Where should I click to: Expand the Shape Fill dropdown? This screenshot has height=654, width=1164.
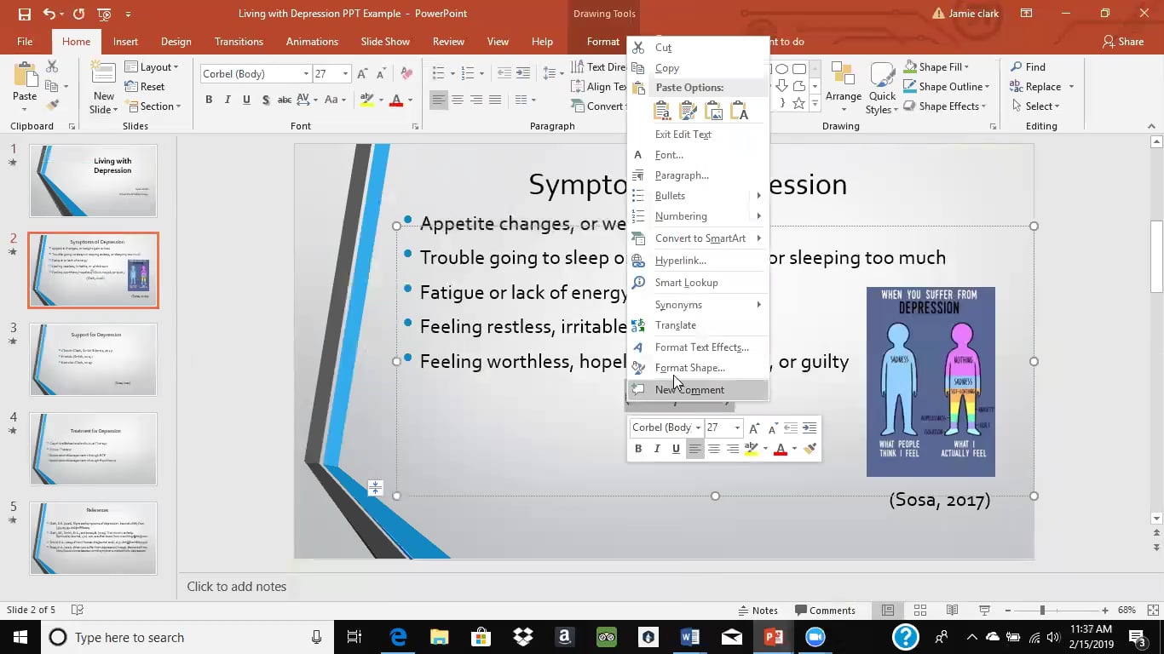tap(936, 67)
